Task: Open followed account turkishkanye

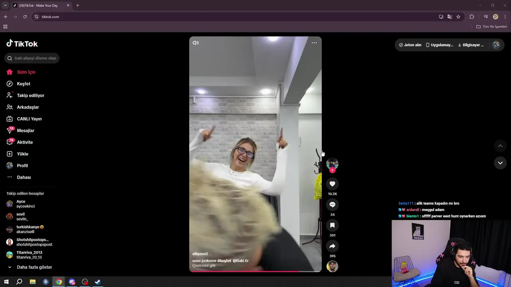Action: (30, 229)
